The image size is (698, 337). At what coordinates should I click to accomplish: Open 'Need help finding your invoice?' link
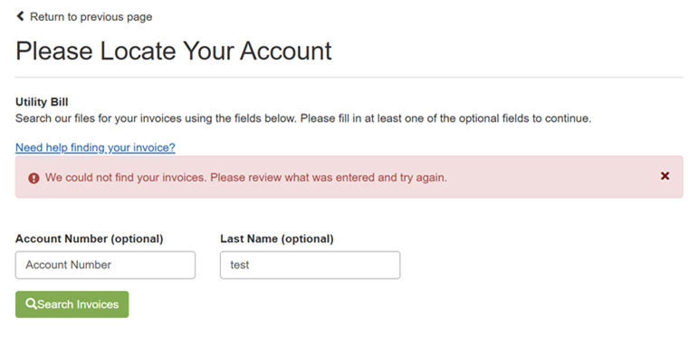click(95, 147)
